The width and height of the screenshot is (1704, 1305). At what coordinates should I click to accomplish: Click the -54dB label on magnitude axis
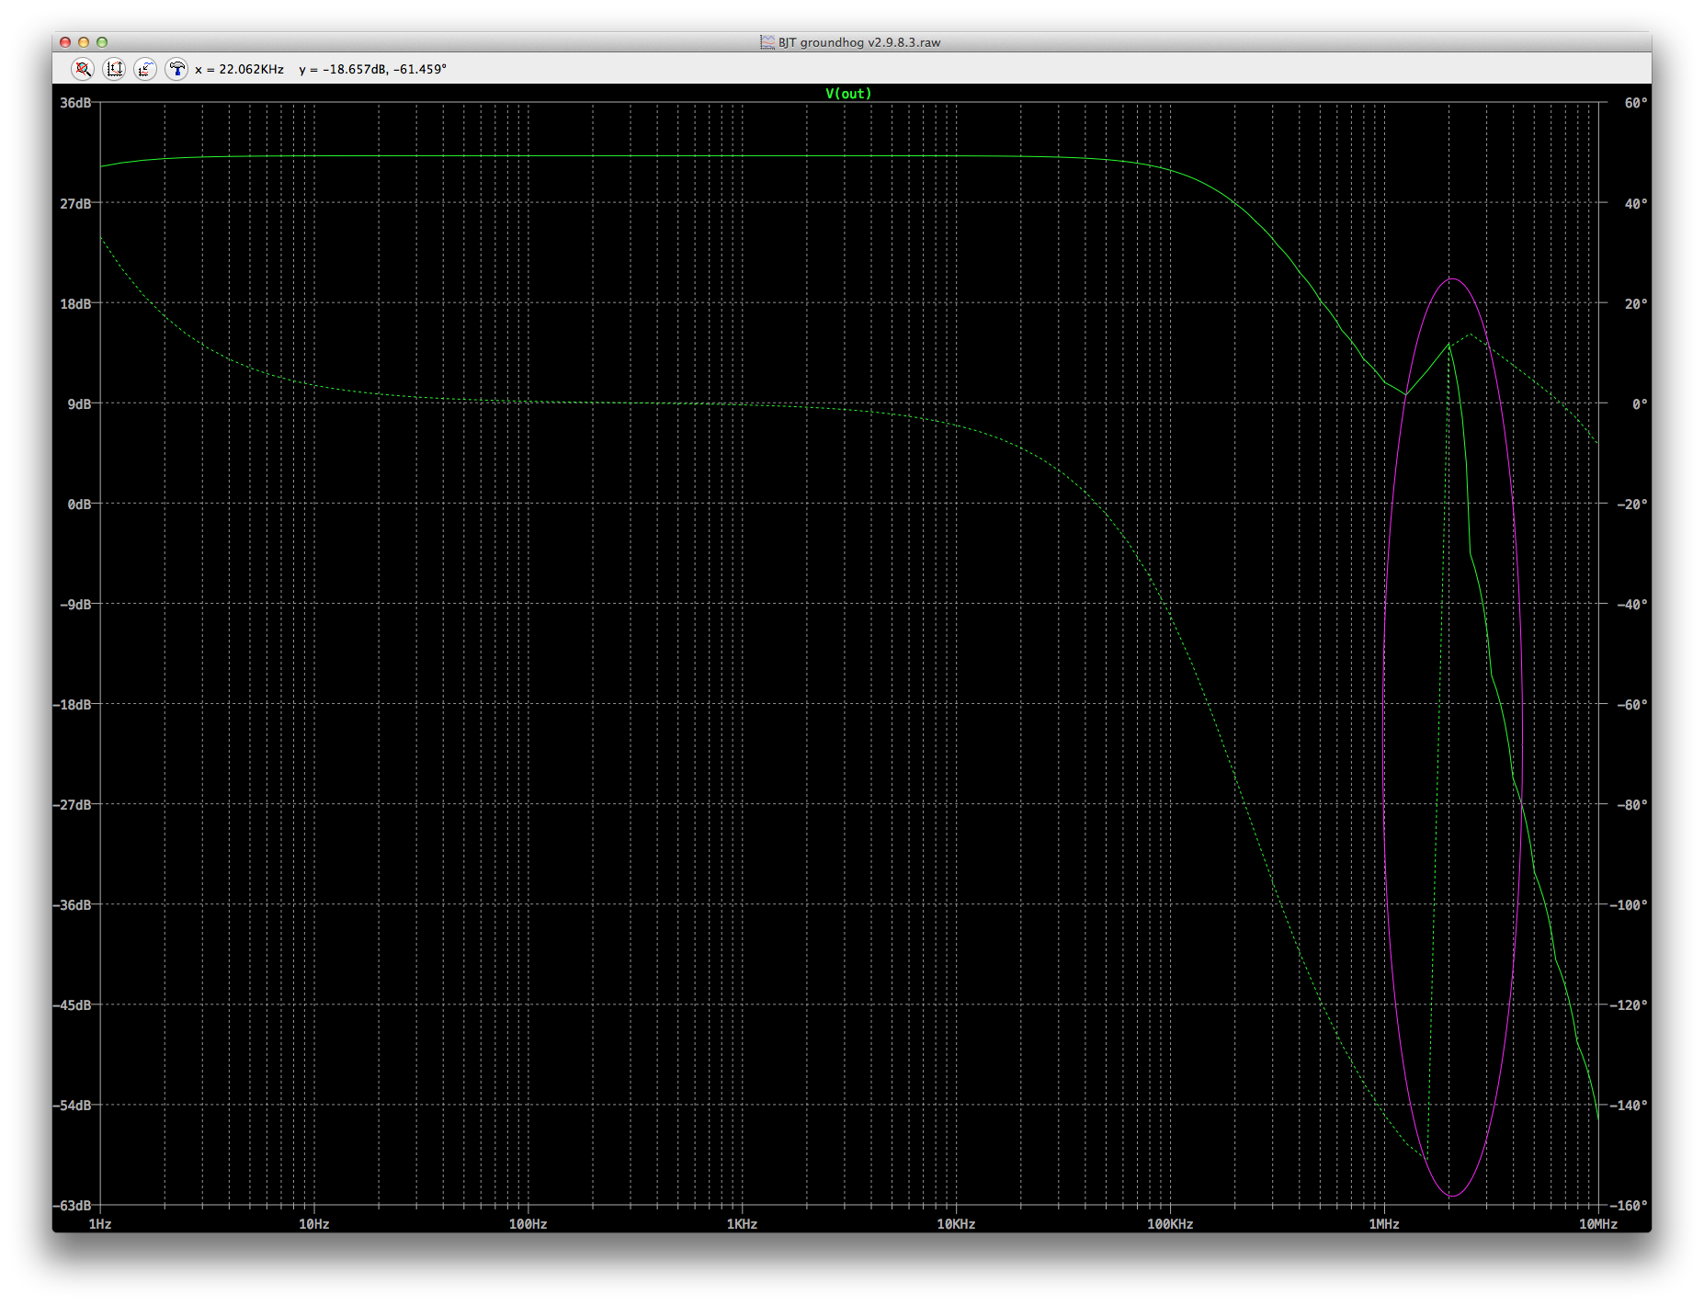pos(73,1105)
